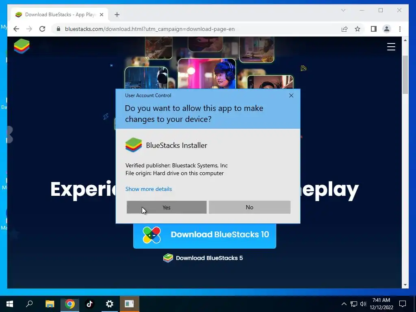Bookmark this page with star icon
This screenshot has height=312, width=416.
[x=357, y=29]
